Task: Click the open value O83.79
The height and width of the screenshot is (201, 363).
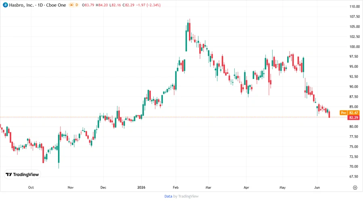Action: coord(88,5)
